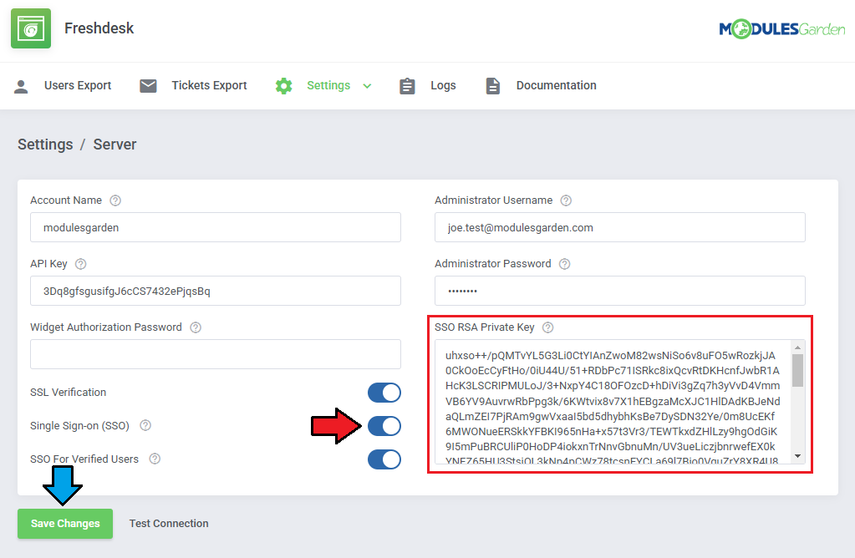
Task: Click the ModulesGarden logo
Action: tap(782, 29)
